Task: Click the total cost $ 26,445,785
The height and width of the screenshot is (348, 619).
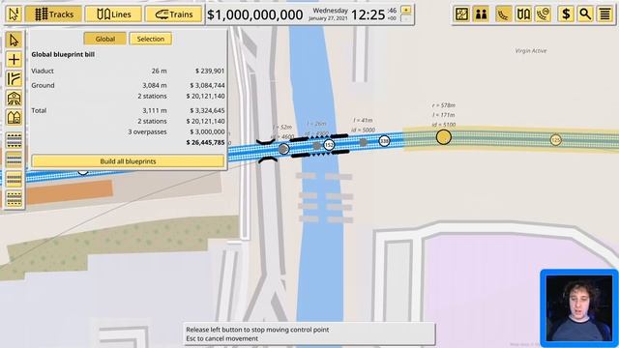Action: click(x=205, y=142)
